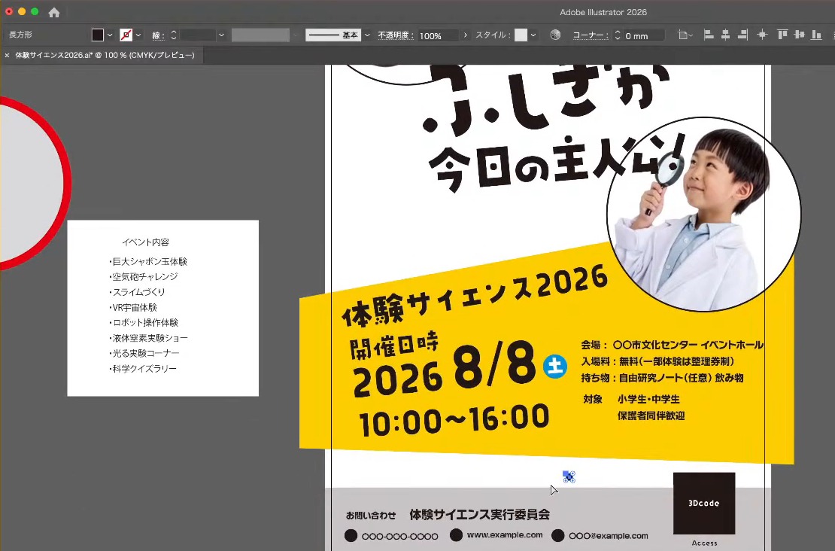Click the 10:00〜16:00 time text
Viewport: 835px width, 551px height.
(x=454, y=420)
